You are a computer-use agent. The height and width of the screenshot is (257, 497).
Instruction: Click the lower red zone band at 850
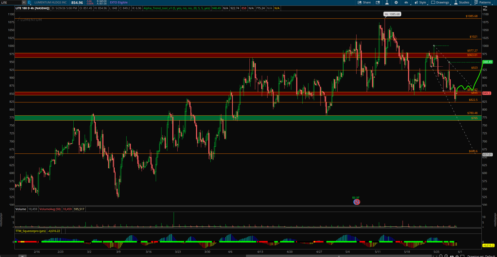coord(247,94)
